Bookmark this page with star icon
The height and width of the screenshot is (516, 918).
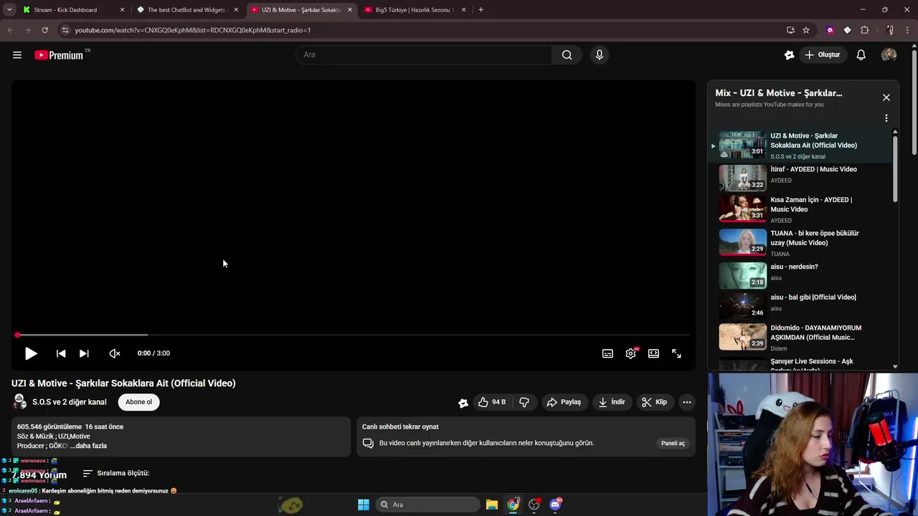(806, 30)
